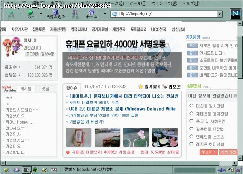Select the 레저등 취미생활 radio button

[191, 144]
